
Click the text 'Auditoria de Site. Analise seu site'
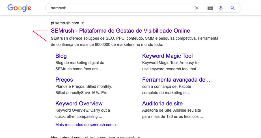pos(171,111)
